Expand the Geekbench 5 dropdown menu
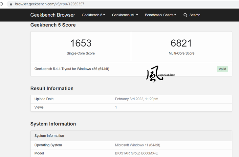The height and width of the screenshot is (157, 239). point(93,15)
